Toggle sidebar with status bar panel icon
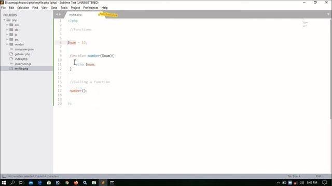The width and height of the screenshot is (332, 186). coord(4,176)
